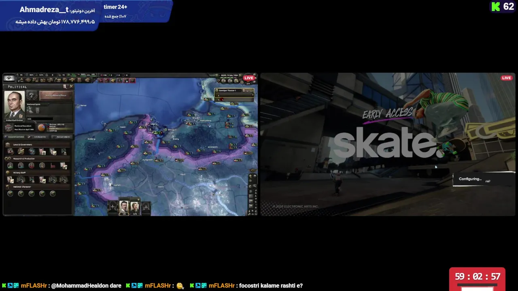Click LIVE badge on strategy game stream
Image resolution: width=518 pixels, height=291 pixels.
249,78
